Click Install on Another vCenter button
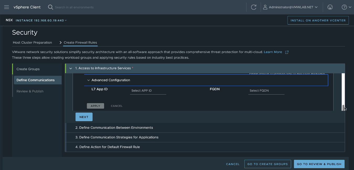This screenshot has height=170, width=354. pos(318,20)
